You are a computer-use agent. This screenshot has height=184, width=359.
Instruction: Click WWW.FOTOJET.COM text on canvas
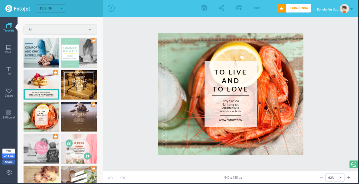231,120
